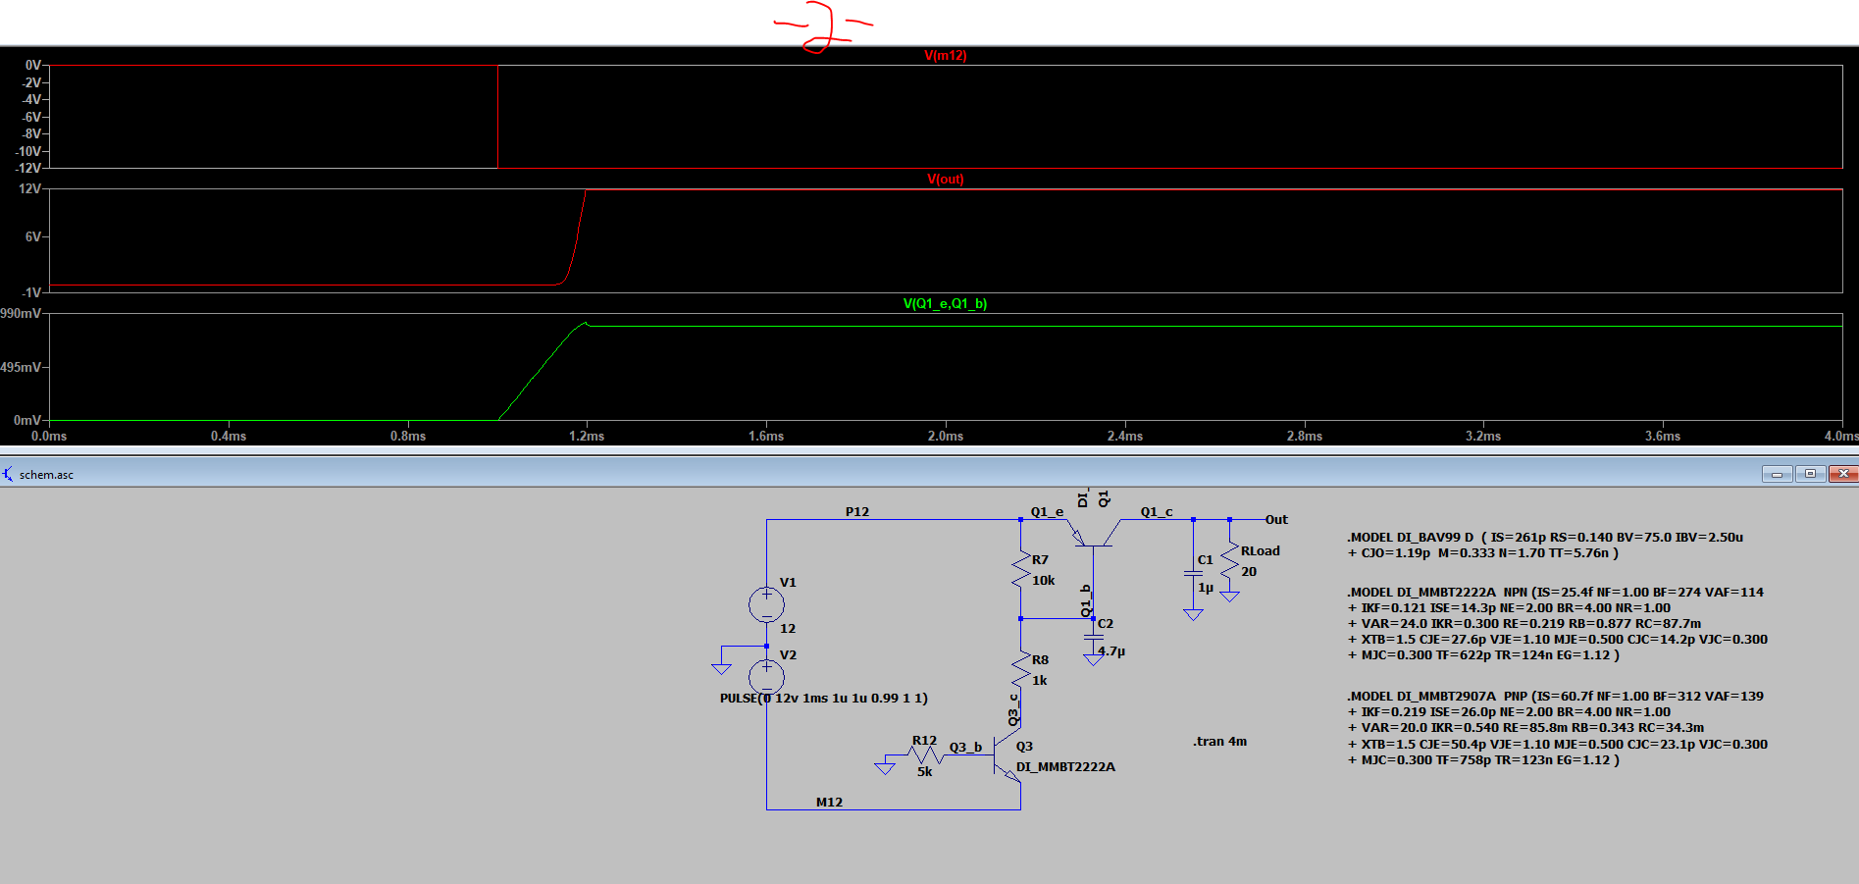Click the M12 net label

pyautogui.click(x=829, y=803)
